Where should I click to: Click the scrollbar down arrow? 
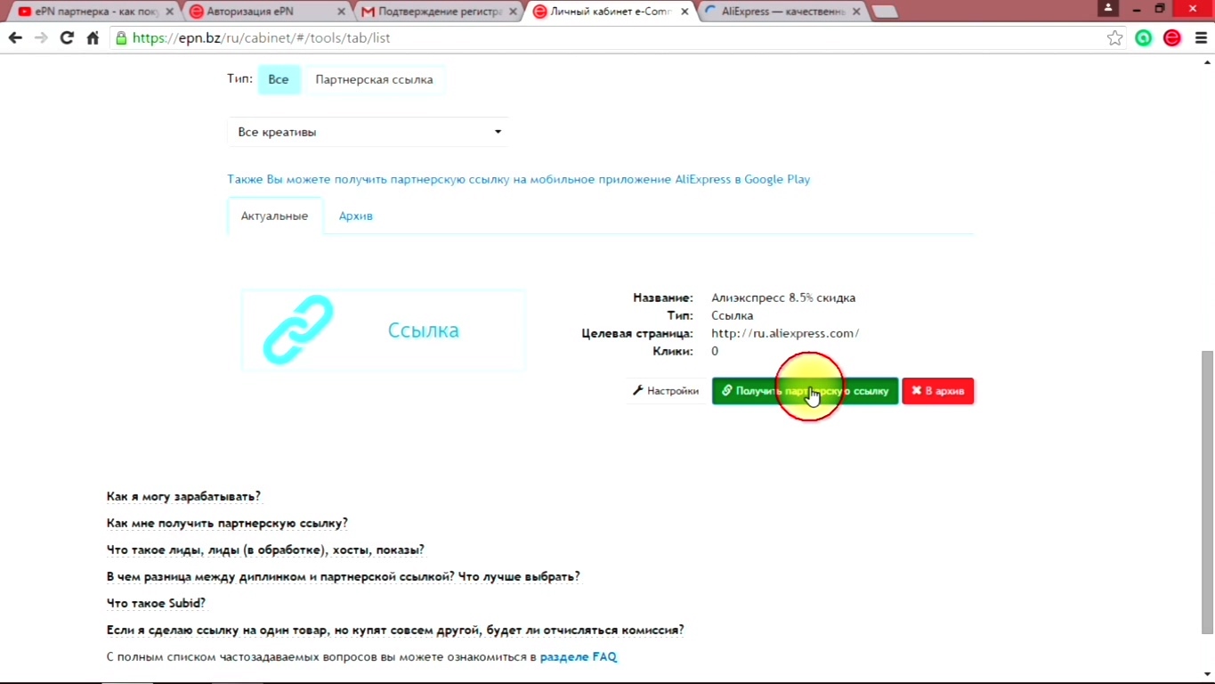(x=1208, y=674)
